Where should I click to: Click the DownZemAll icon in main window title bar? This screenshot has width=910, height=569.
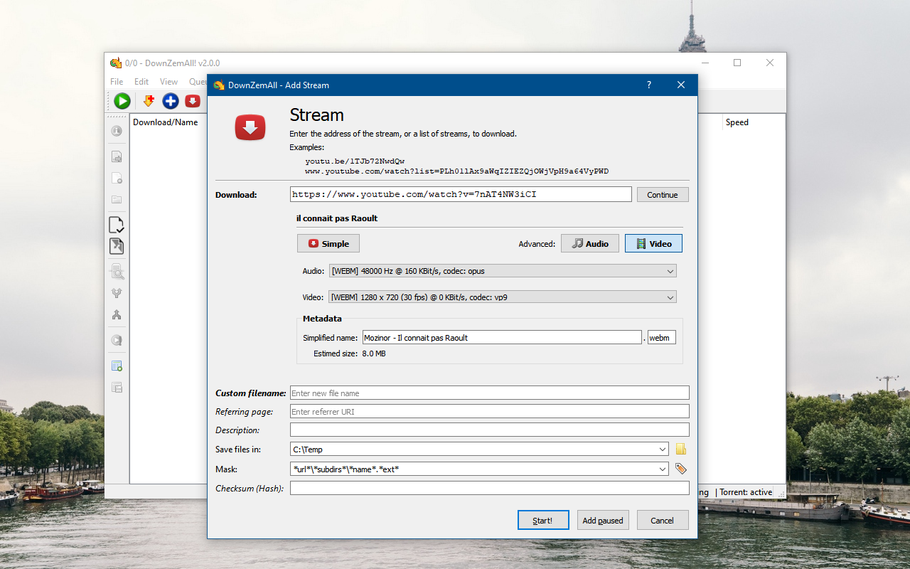[x=116, y=63]
